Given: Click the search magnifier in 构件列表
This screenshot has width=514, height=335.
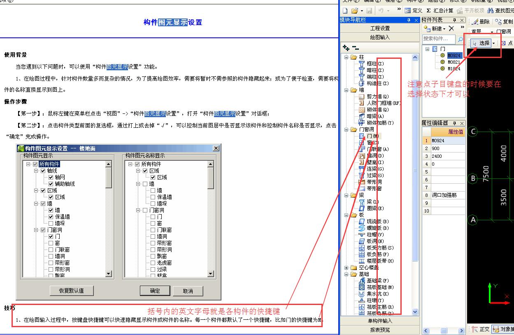Looking at the screenshot, I should pos(460,39).
